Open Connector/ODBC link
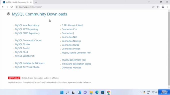This screenshot has height=95, width=170. 70,45
